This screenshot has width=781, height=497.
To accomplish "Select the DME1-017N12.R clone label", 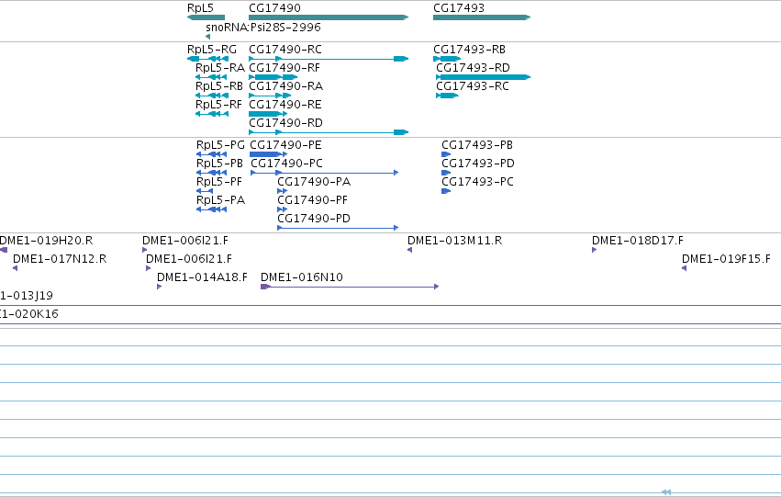I will pos(60,259).
